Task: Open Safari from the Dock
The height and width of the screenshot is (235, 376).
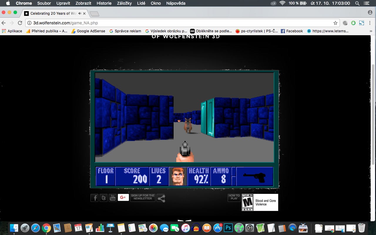Action: pyautogui.click(x=35, y=228)
